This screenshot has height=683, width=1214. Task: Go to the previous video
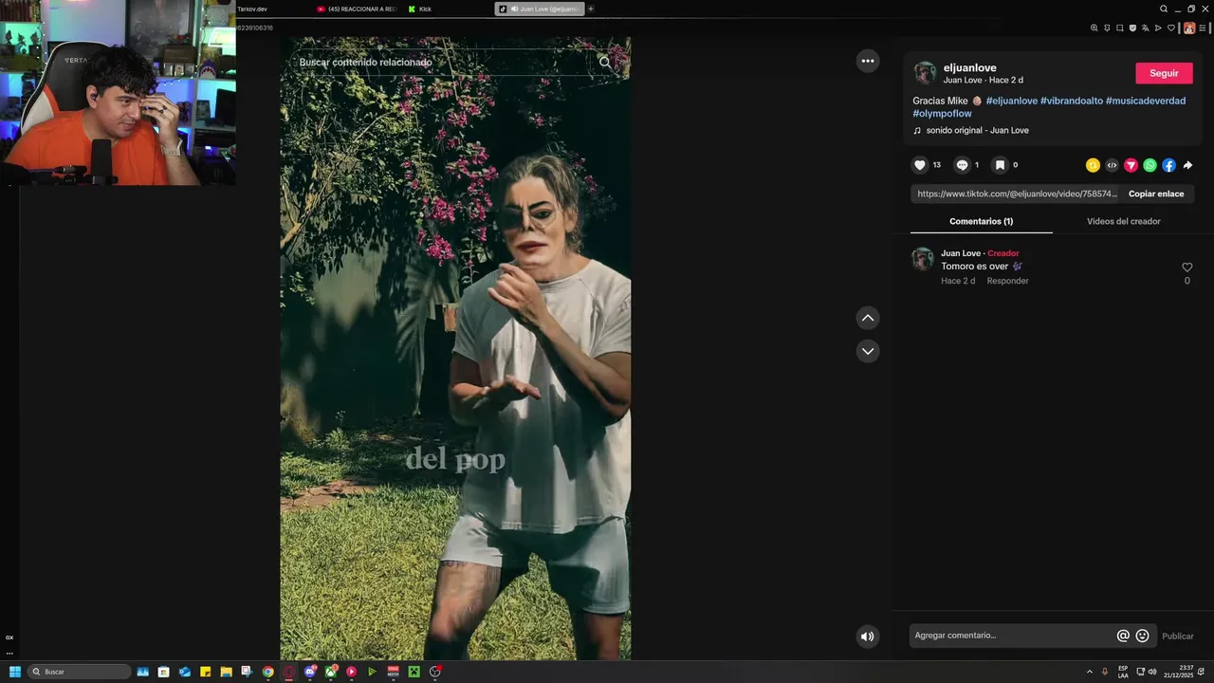pos(868,318)
